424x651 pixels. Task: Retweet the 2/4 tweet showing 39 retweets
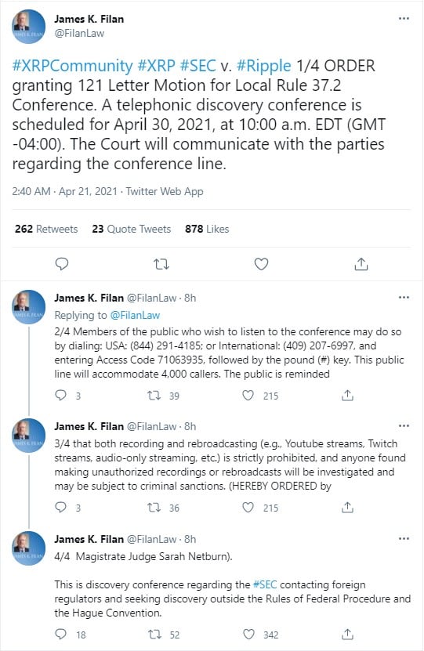(x=154, y=396)
